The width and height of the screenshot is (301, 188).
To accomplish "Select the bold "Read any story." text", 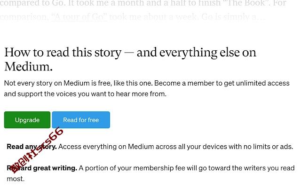I will pos(32,147).
